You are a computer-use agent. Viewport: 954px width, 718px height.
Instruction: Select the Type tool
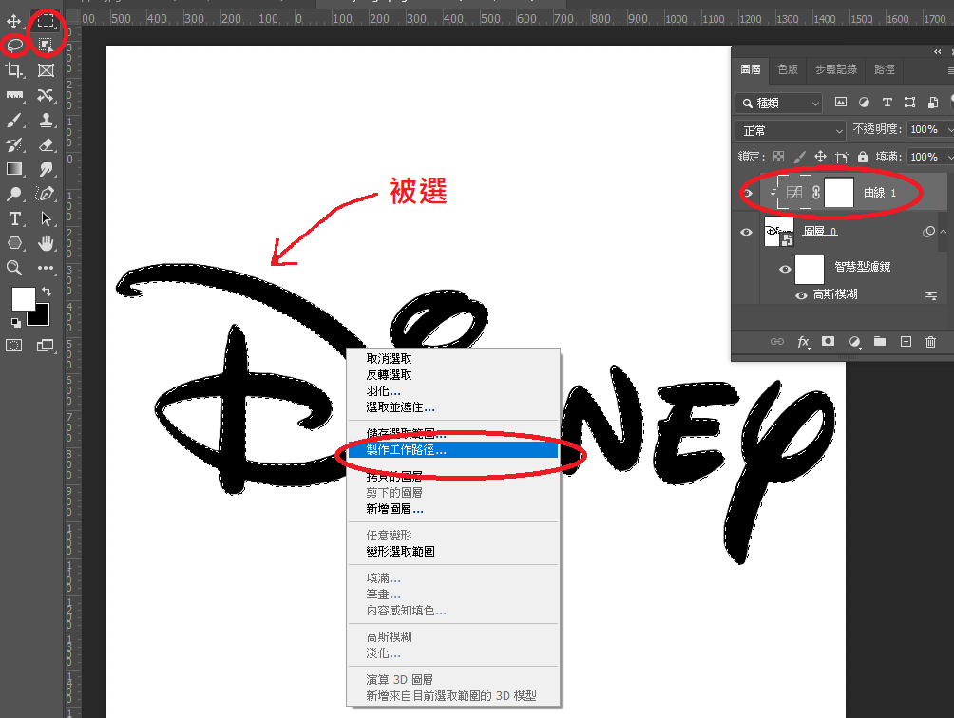tap(14, 218)
